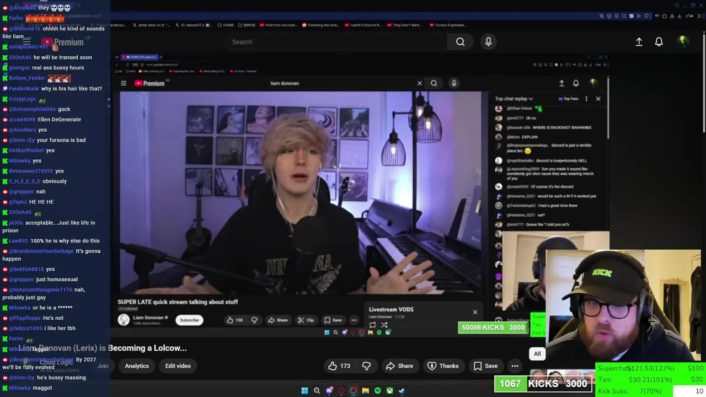
Task: Click search magnifier in the inner YouTube window
Action: 434,83
